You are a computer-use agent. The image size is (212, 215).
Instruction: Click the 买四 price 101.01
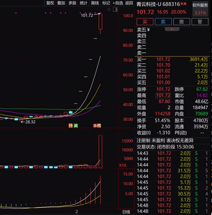point(163,77)
